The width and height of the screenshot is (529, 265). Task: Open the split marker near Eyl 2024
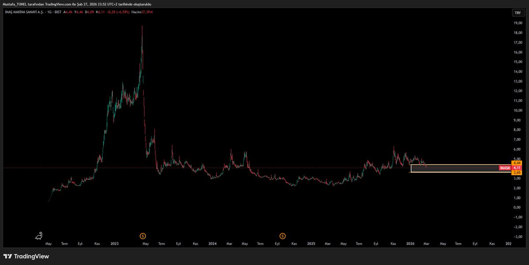[x=283, y=236]
